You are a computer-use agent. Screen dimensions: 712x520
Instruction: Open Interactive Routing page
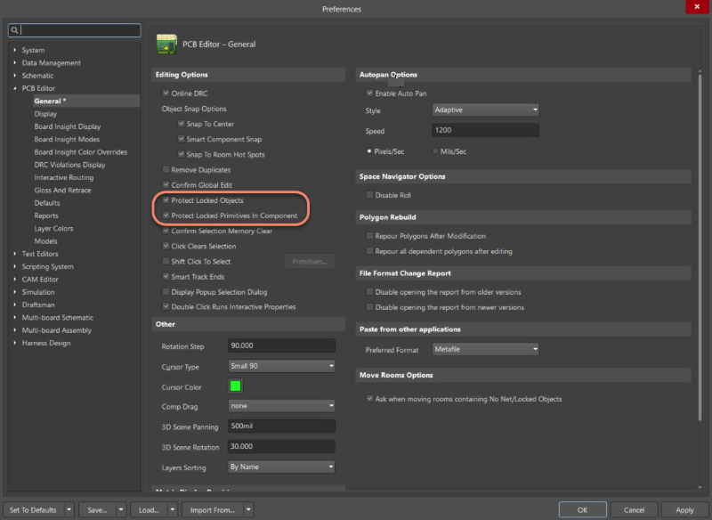click(x=63, y=177)
